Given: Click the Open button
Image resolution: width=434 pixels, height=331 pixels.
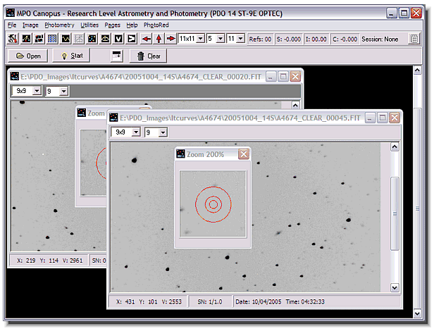Looking at the screenshot, I should (28, 56).
